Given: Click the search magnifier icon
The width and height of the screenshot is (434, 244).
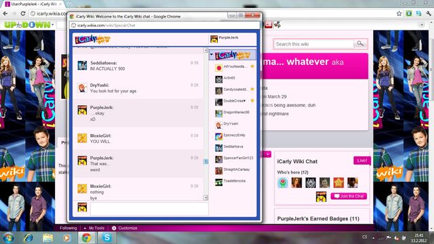Looking at the screenshot, I should click(360, 43).
